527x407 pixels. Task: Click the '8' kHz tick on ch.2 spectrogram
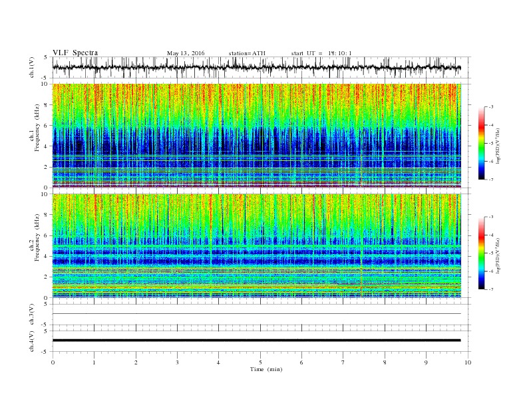click(46, 215)
